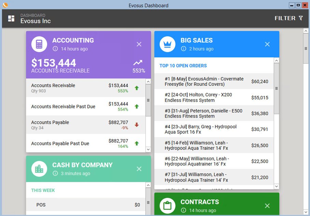Open order #1 EvosusAdmin Covermate Freesytle
The height and width of the screenshot is (216, 310).
pyautogui.click(x=214, y=81)
